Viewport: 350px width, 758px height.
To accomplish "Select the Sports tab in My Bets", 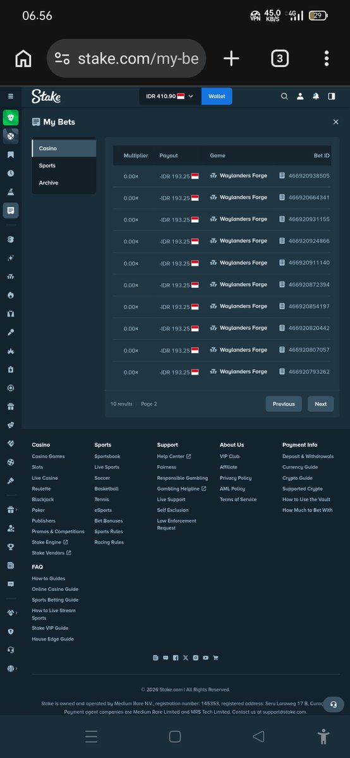I will click(x=64, y=165).
